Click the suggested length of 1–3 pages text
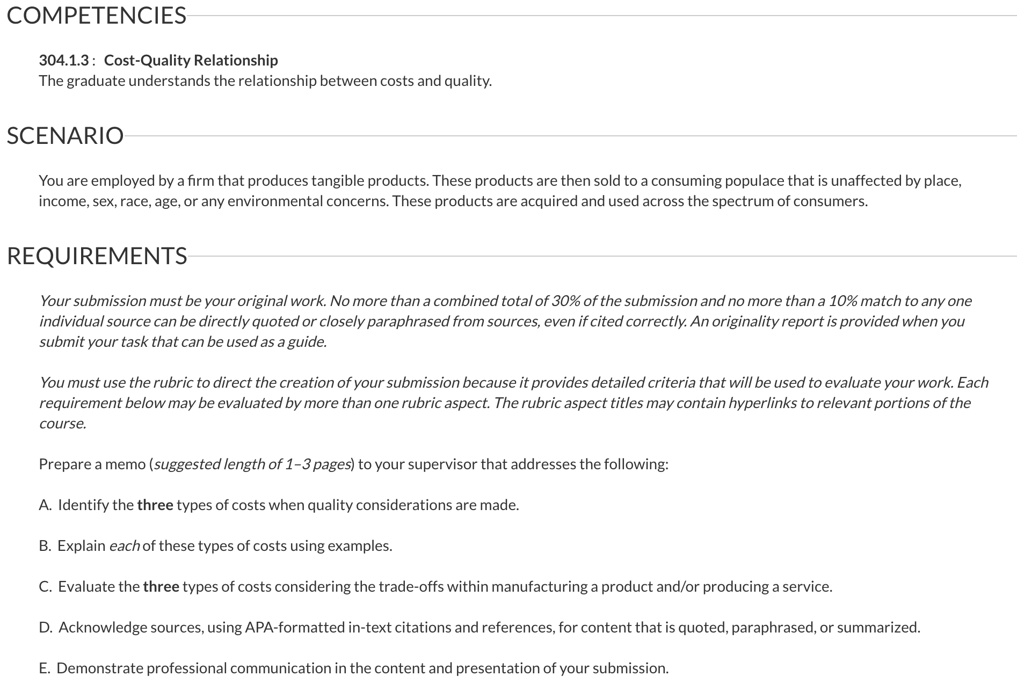 click(x=252, y=464)
